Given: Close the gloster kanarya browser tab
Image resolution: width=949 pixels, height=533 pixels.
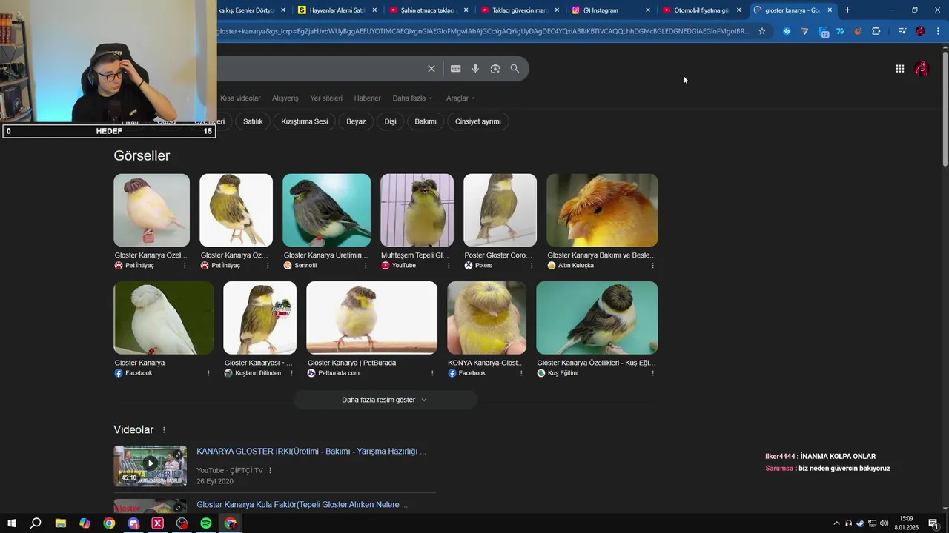Looking at the screenshot, I should click(x=830, y=10).
